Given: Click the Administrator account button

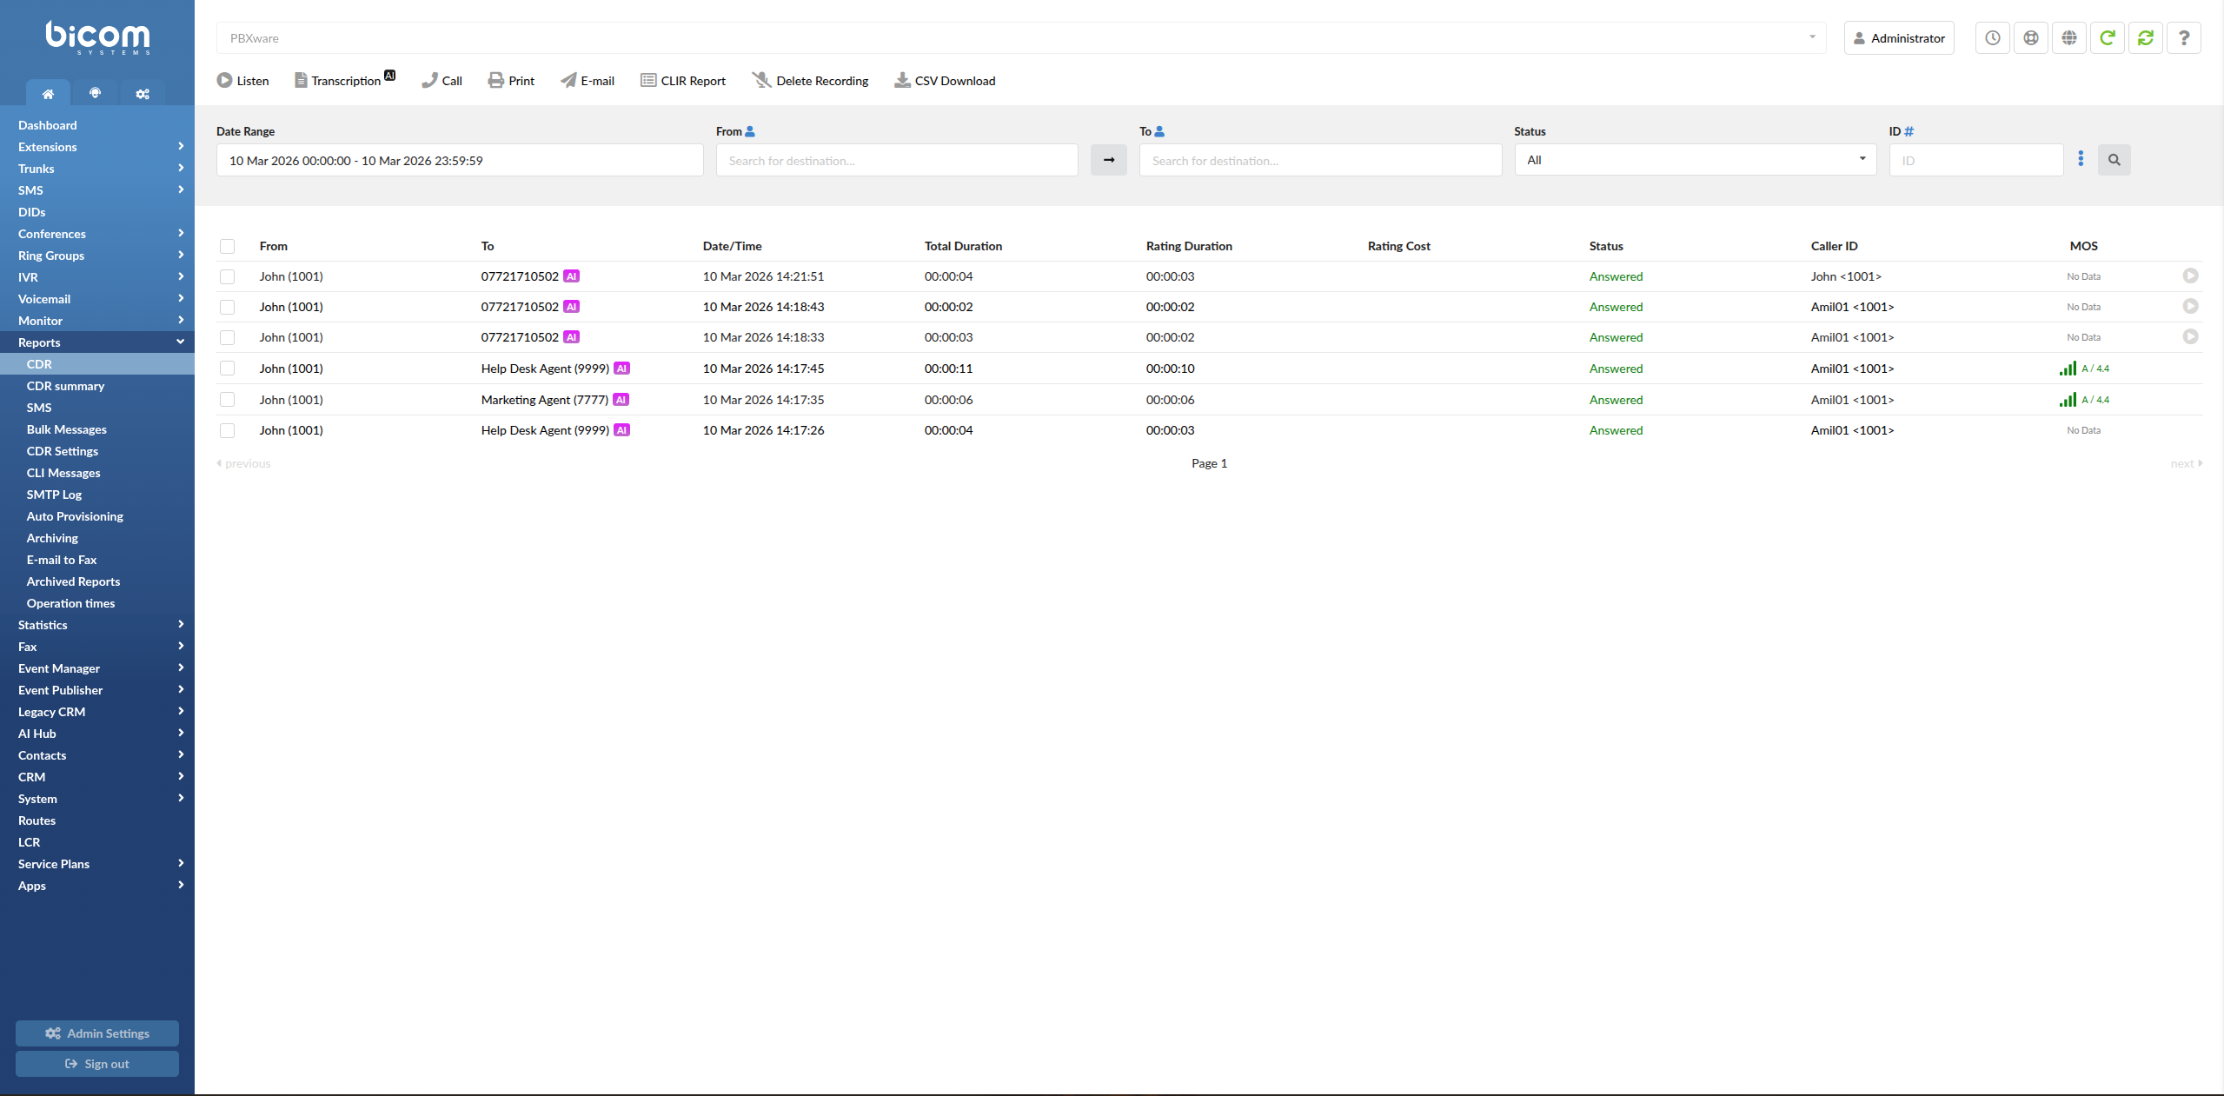Looking at the screenshot, I should pyautogui.click(x=1899, y=38).
